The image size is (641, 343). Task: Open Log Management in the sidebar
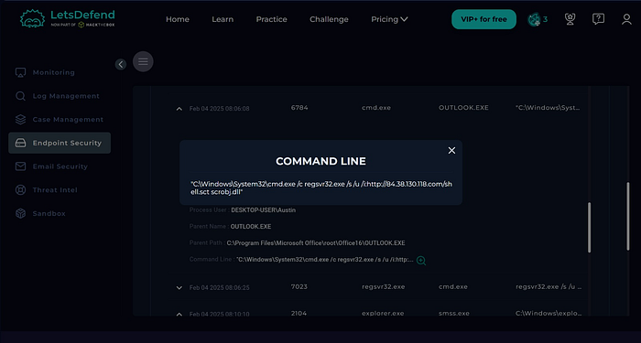(x=66, y=96)
